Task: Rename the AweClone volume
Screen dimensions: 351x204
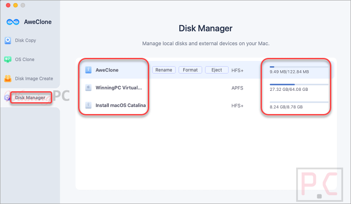Action: point(164,70)
